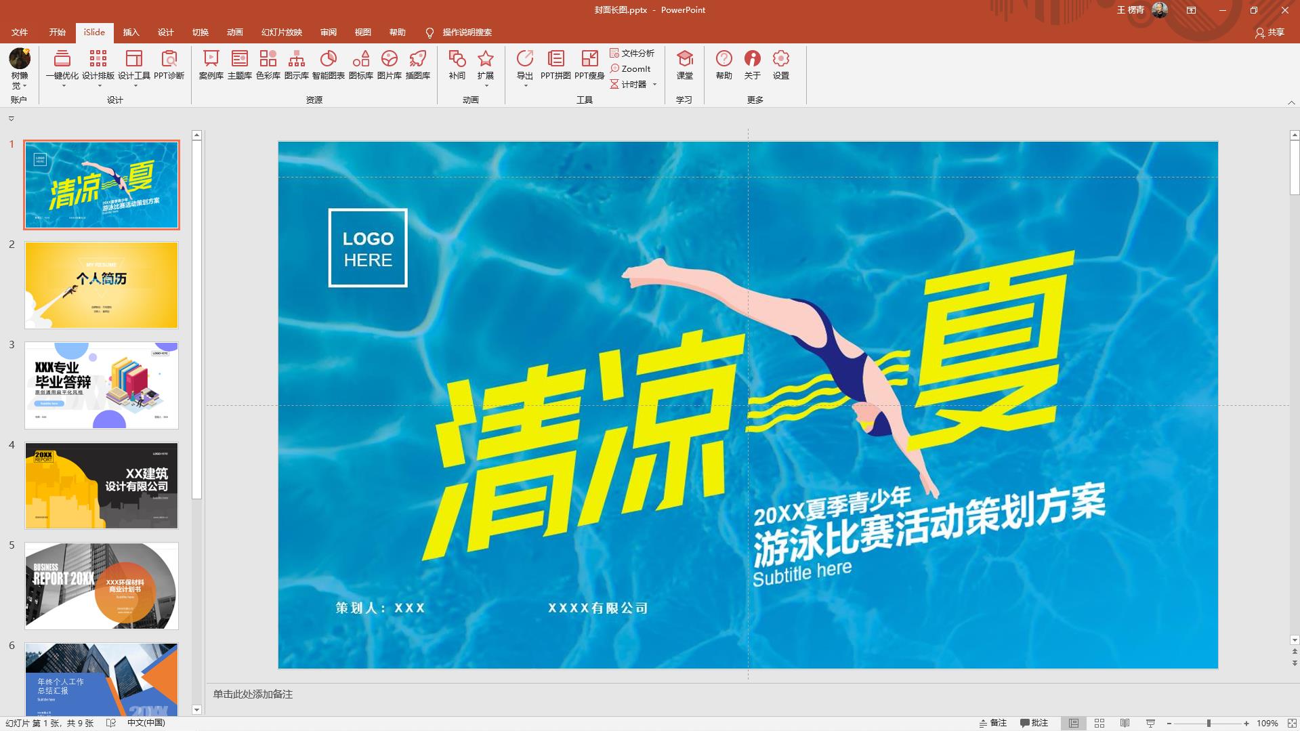The image size is (1300, 731).
Task: Open the 主题库 theme library
Action: 240,64
